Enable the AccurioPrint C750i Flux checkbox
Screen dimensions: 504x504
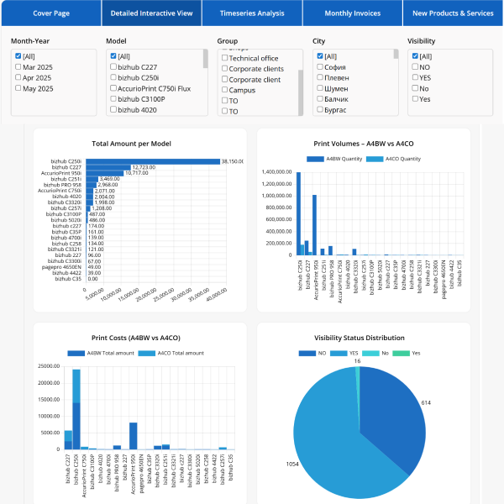click(x=113, y=88)
